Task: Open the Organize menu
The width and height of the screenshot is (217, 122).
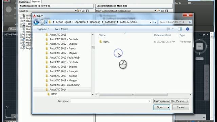Action: (x=43, y=29)
